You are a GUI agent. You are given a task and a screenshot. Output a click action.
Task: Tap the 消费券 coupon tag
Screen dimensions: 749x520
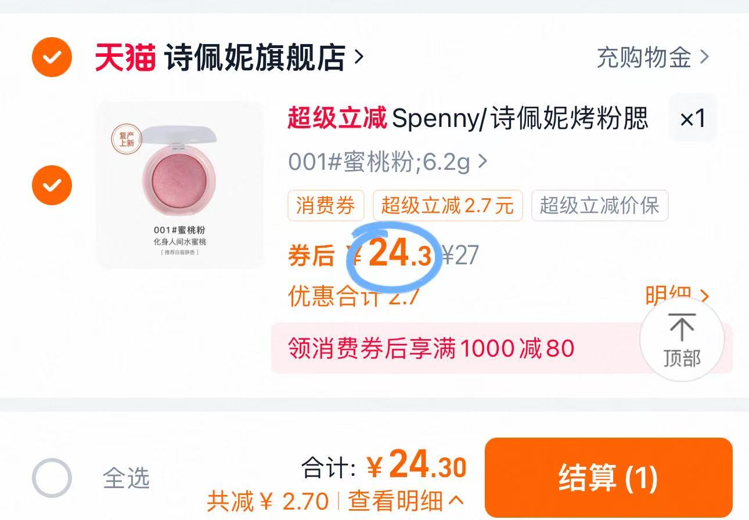[326, 206]
